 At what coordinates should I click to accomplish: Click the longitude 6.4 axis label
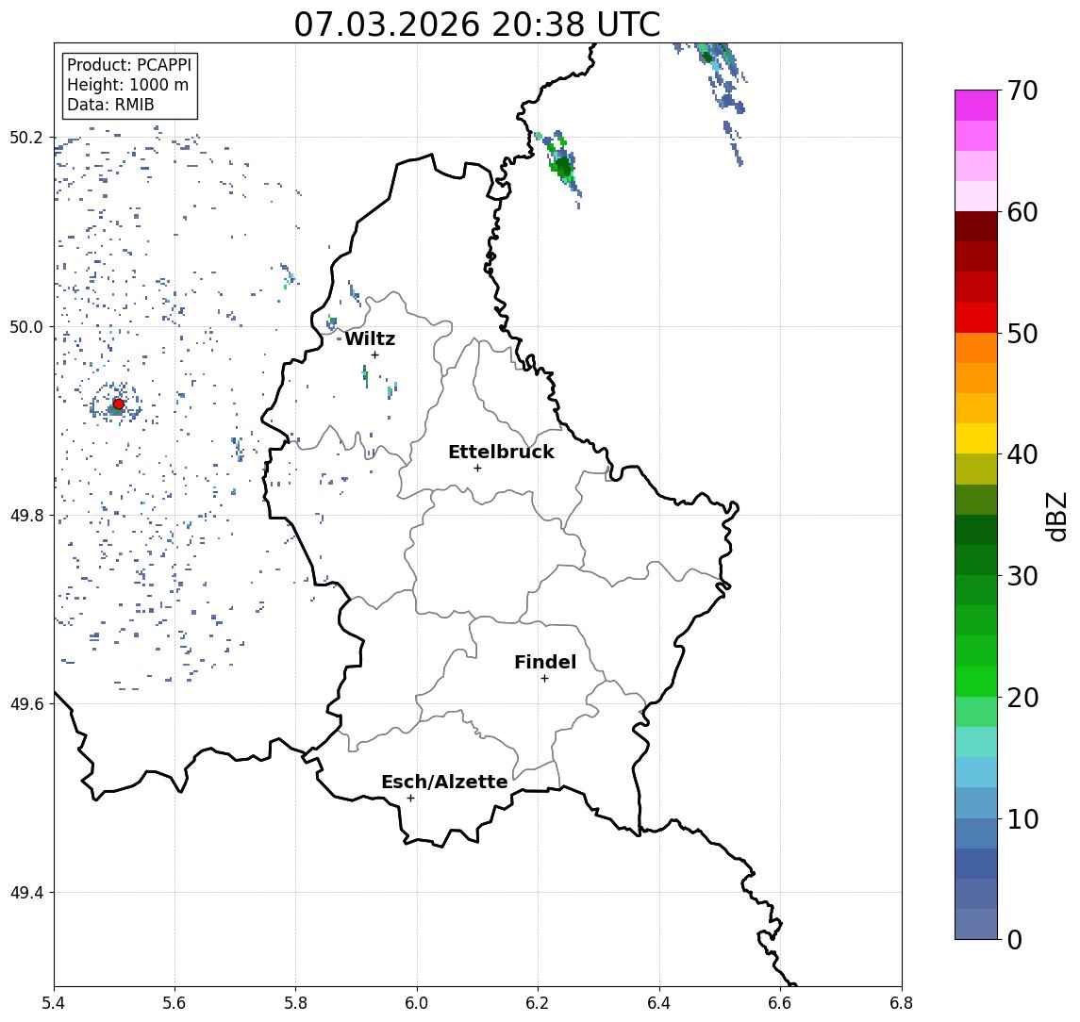[x=659, y=1003]
